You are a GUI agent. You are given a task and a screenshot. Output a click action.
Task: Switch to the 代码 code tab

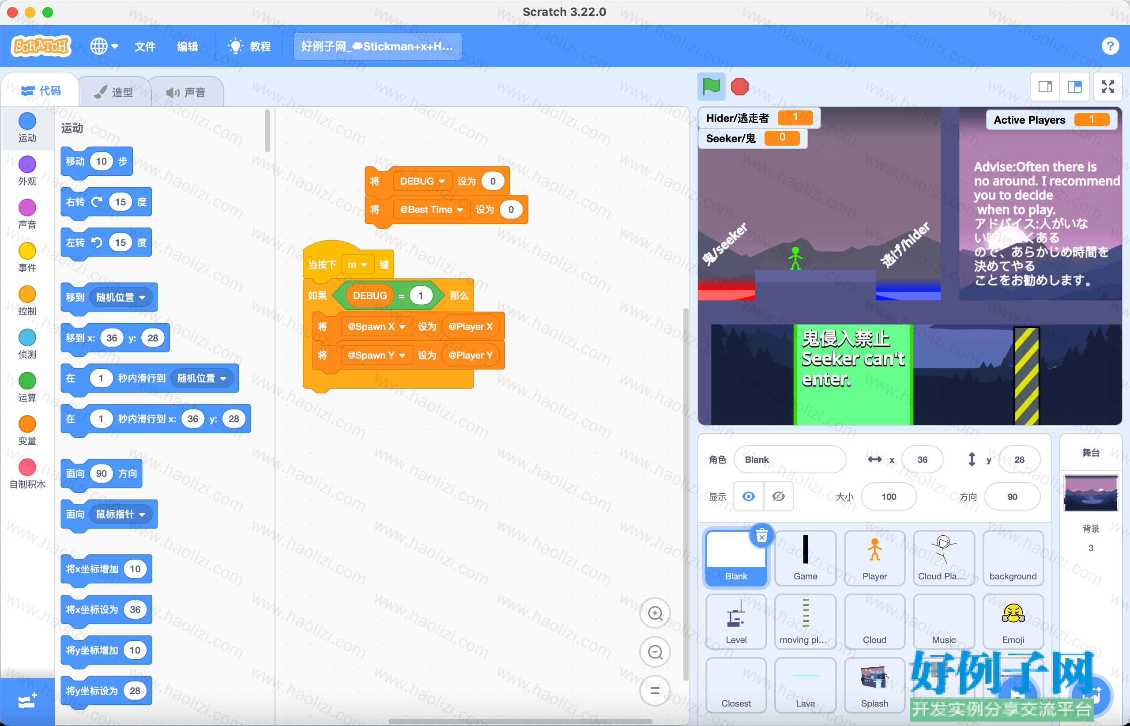41,91
